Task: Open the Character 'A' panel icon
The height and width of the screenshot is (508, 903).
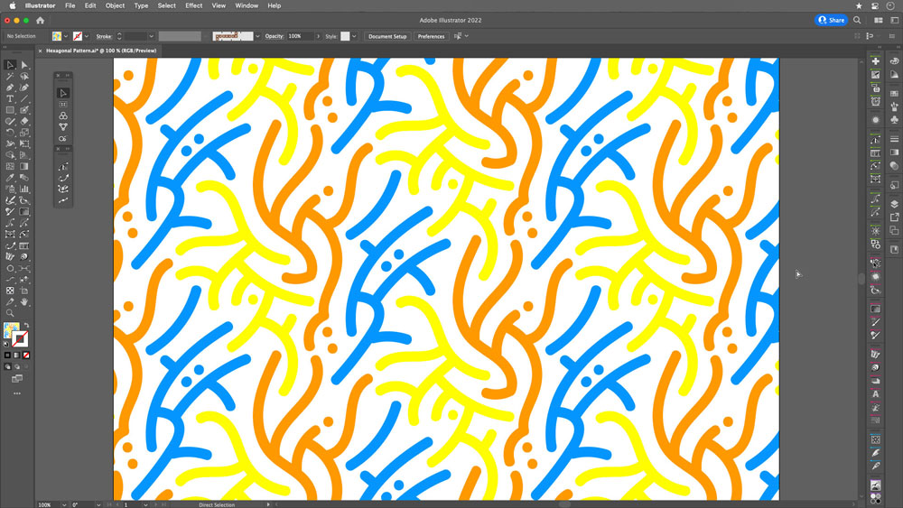Action: click(x=875, y=394)
